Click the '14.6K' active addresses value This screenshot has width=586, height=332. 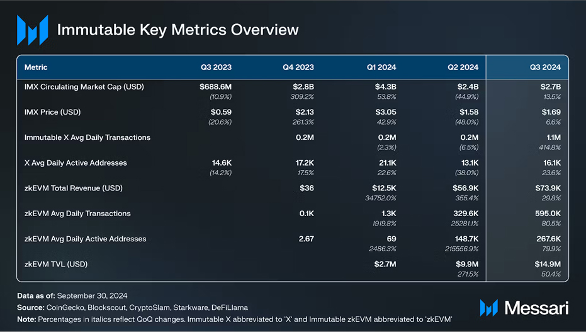(x=222, y=163)
